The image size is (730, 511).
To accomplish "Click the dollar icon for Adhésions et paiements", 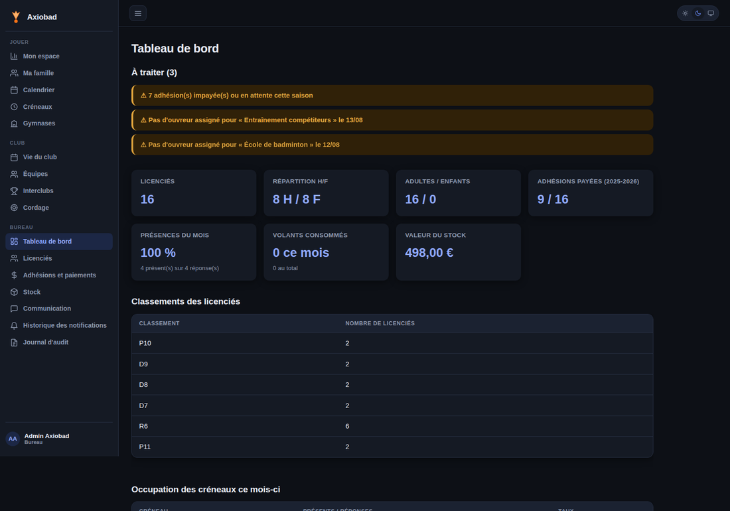I will pos(14,275).
